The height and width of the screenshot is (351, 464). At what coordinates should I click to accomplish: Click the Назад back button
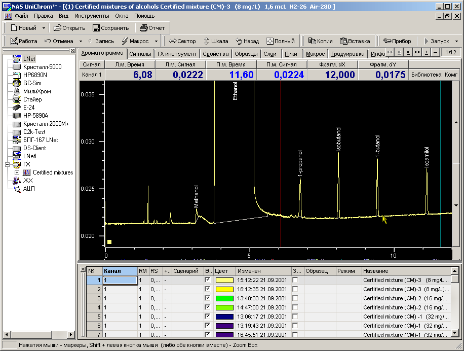[x=247, y=41]
